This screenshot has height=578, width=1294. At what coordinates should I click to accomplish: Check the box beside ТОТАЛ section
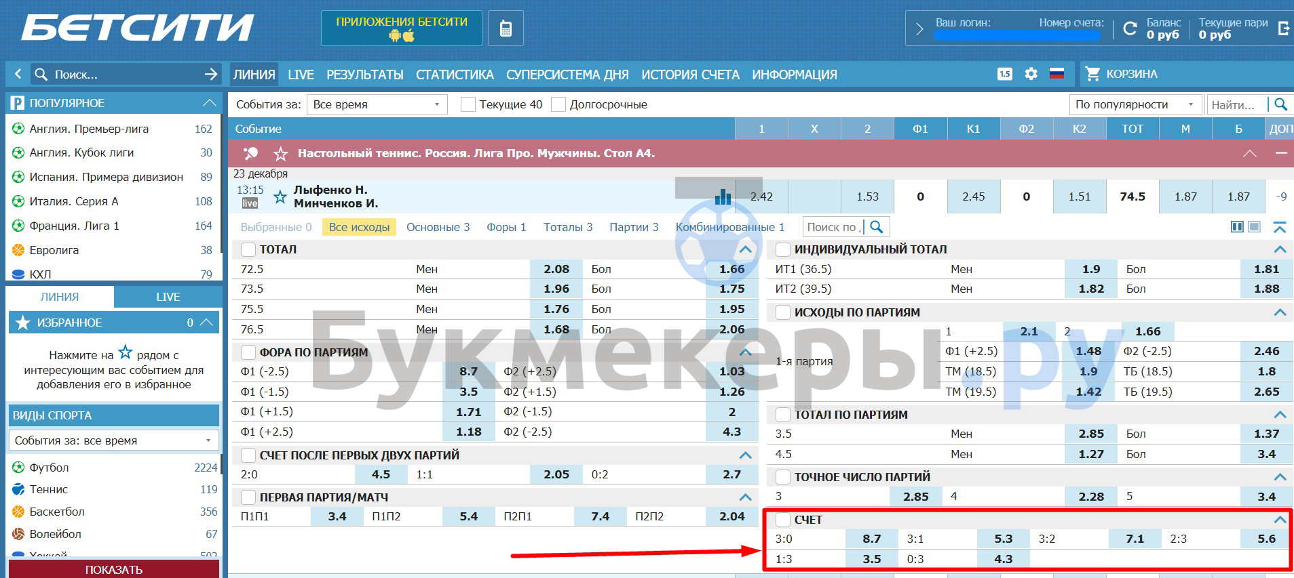(248, 250)
